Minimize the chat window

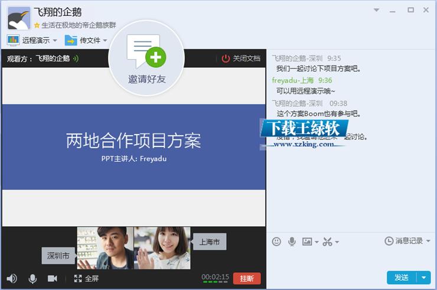[x=393, y=11]
